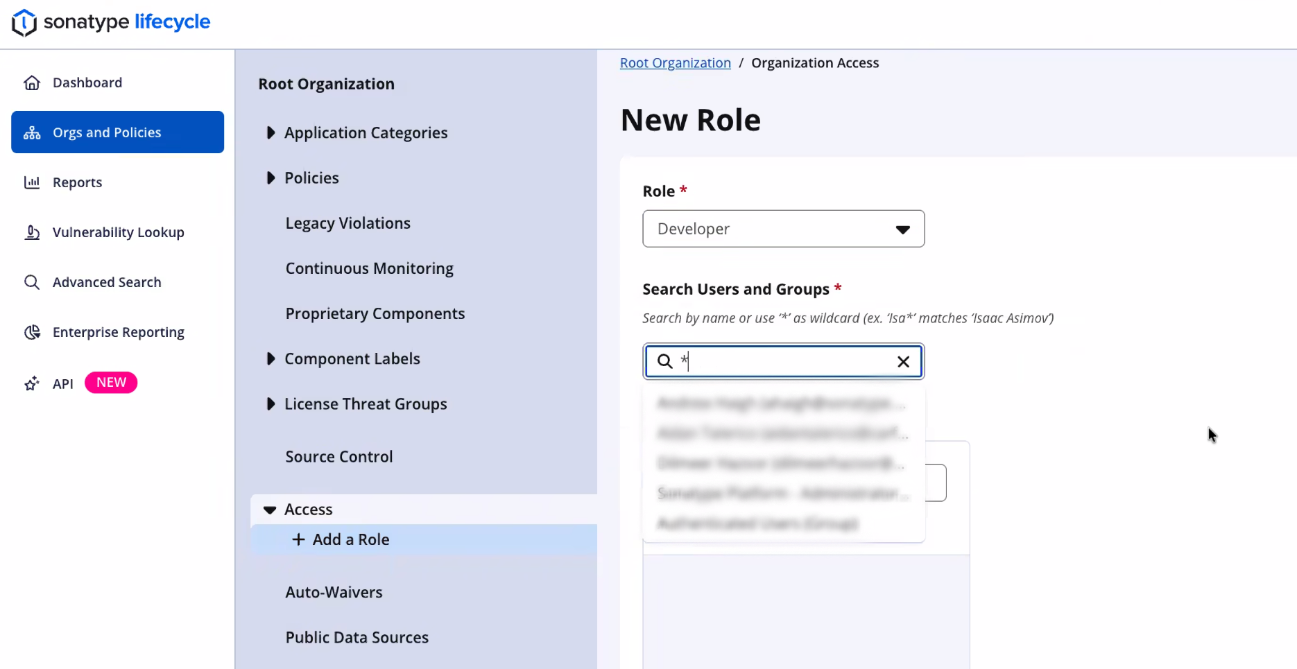Clear the search field with the X icon
This screenshot has width=1297, height=669.
903,362
